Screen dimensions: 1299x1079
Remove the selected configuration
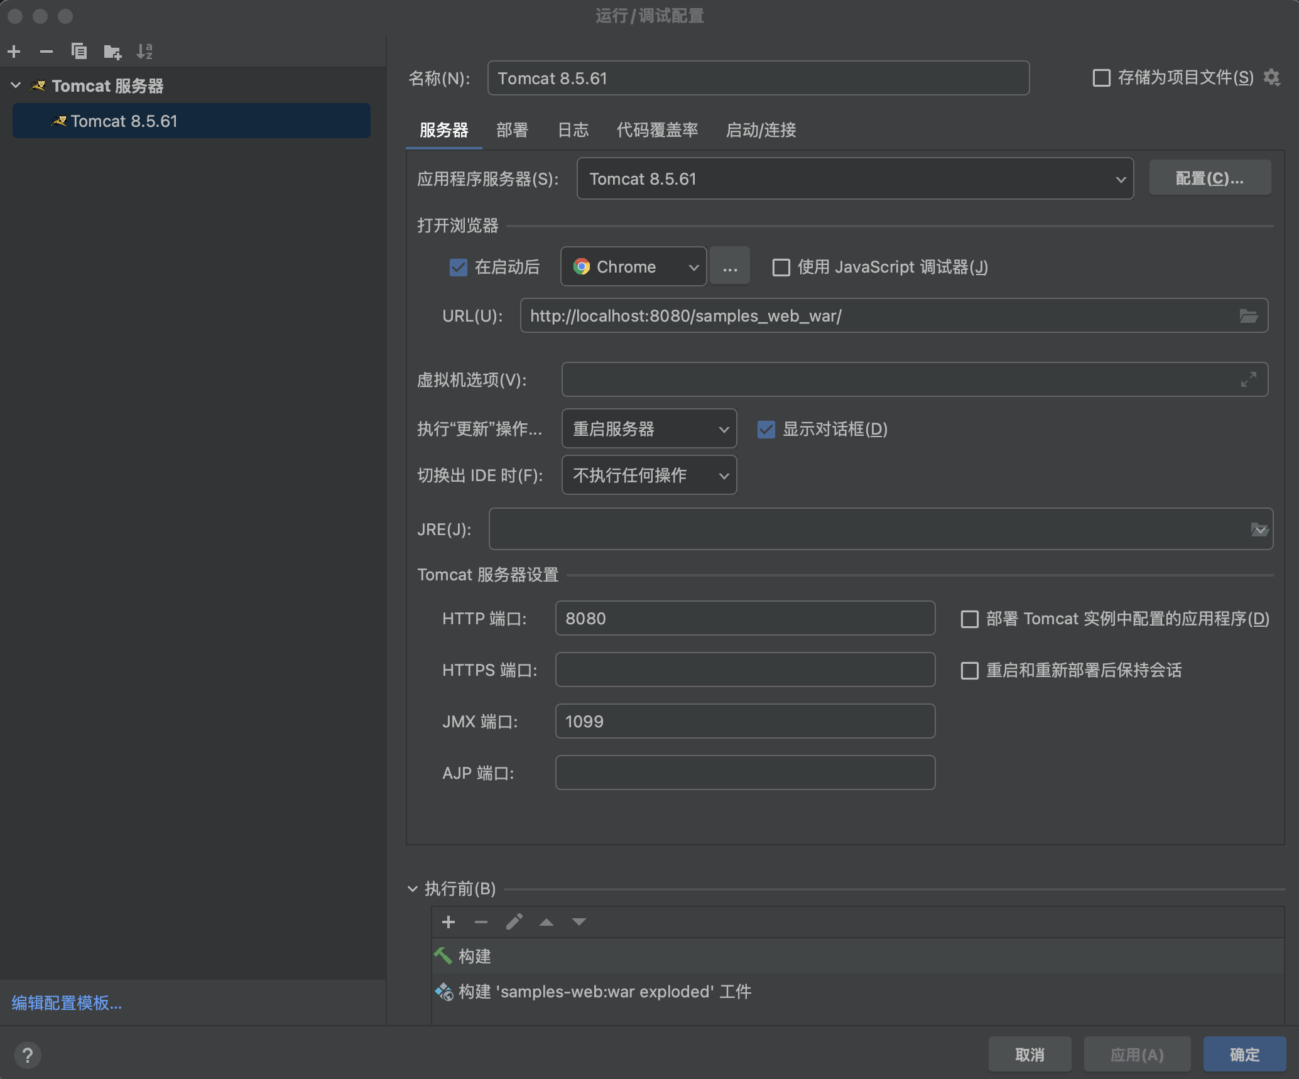tap(46, 52)
